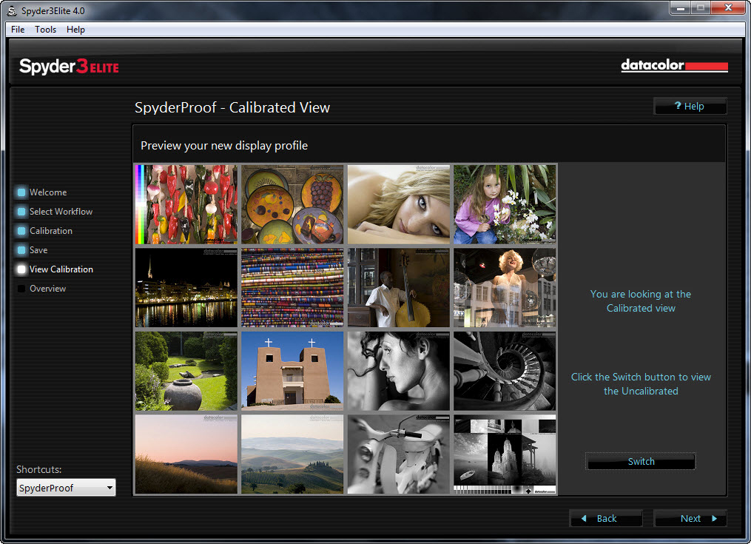This screenshot has height=544, width=751.
Task: Select the adobe church with crosses thumbnail
Action: pos(292,371)
